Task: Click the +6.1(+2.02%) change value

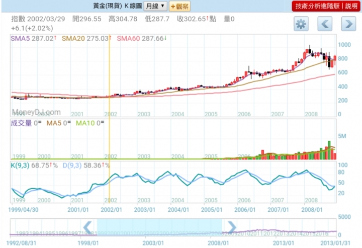Action: tap(32, 28)
